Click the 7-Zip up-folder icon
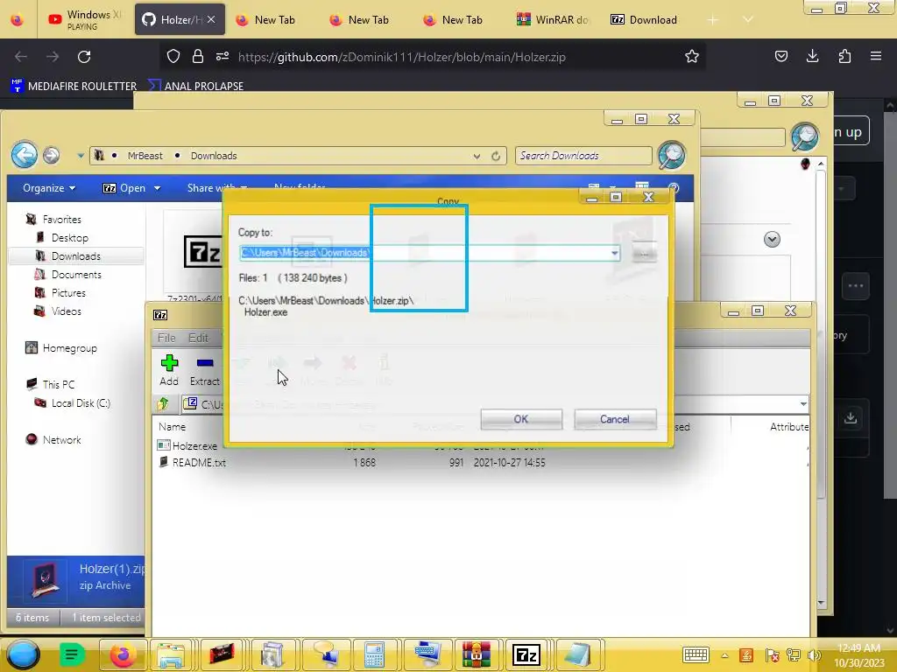 (x=164, y=404)
